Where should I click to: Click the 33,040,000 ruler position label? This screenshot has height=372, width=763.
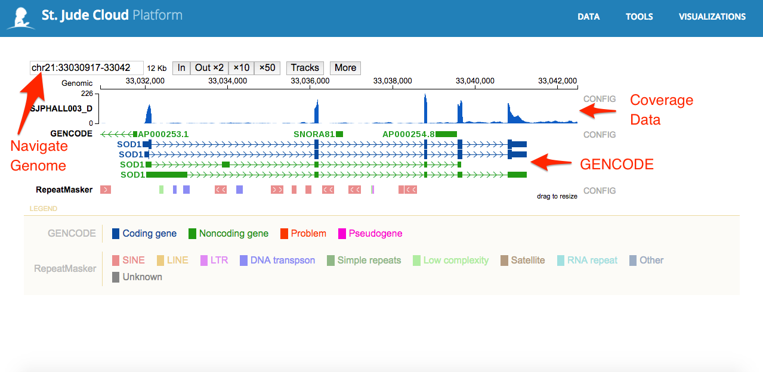pyautogui.click(x=475, y=80)
